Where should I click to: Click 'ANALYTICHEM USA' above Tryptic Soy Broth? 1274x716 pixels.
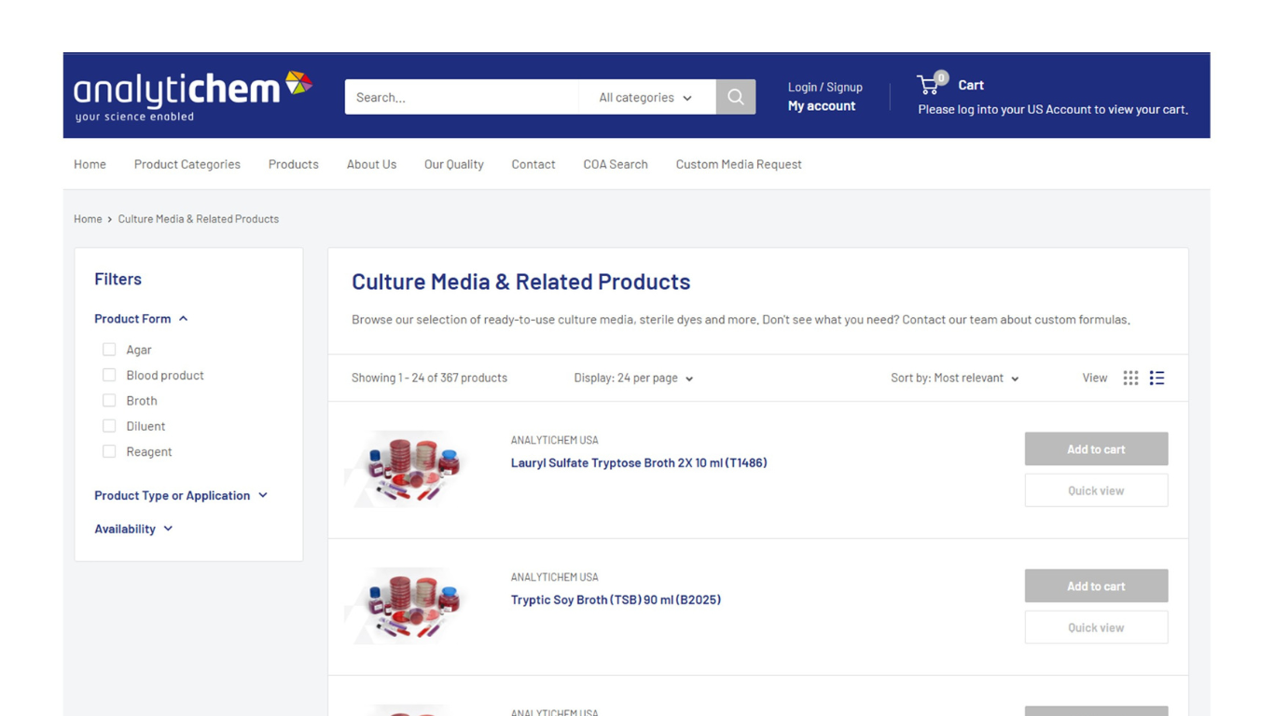pyautogui.click(x=554, y=577)
